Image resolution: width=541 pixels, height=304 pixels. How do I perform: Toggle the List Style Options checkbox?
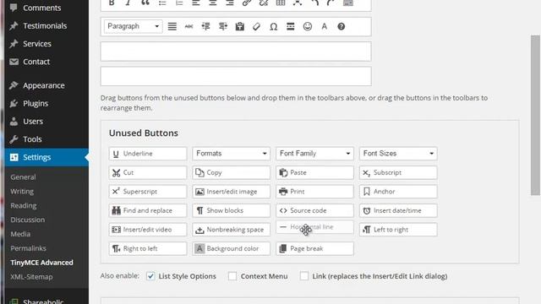(150, 276)
